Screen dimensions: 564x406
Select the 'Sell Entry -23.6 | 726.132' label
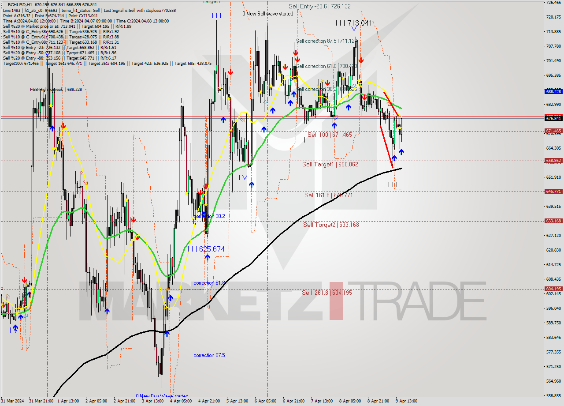pos(319,6)
